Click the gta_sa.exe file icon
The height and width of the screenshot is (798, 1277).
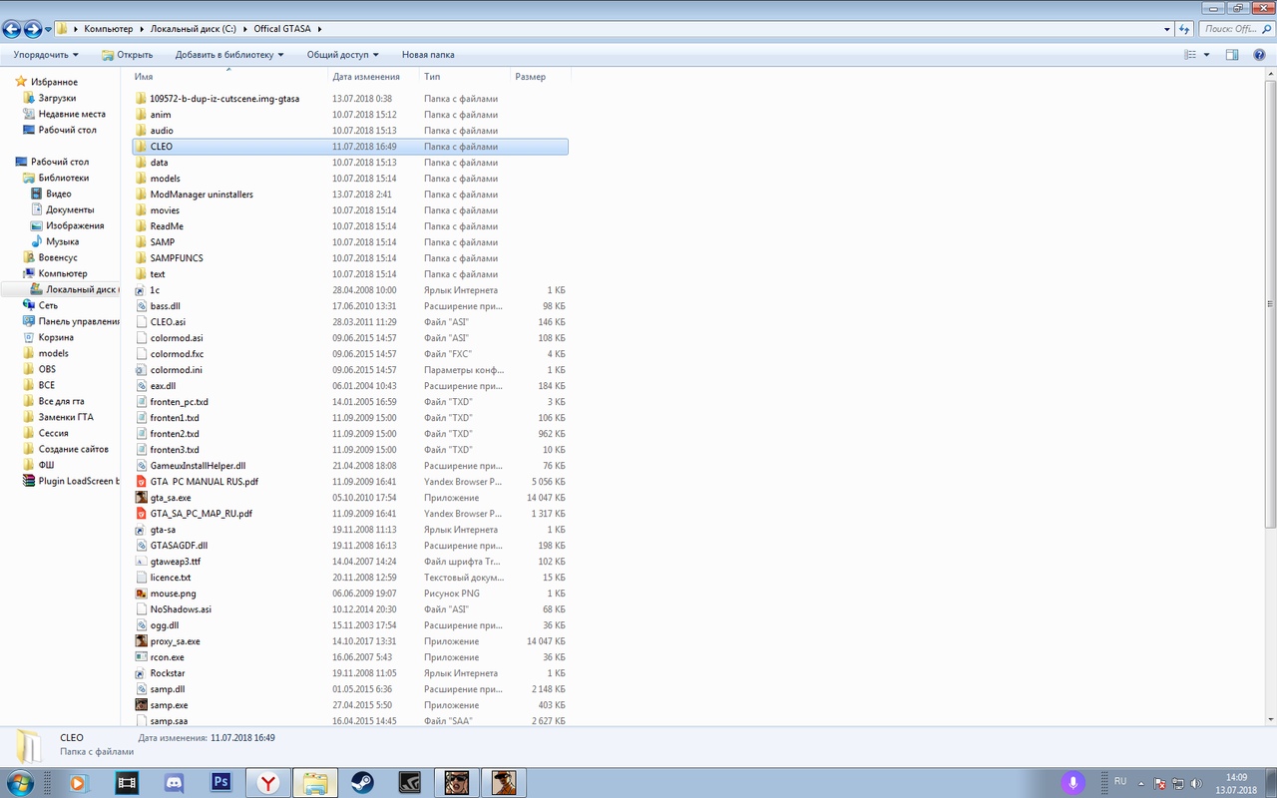[141, 498]
